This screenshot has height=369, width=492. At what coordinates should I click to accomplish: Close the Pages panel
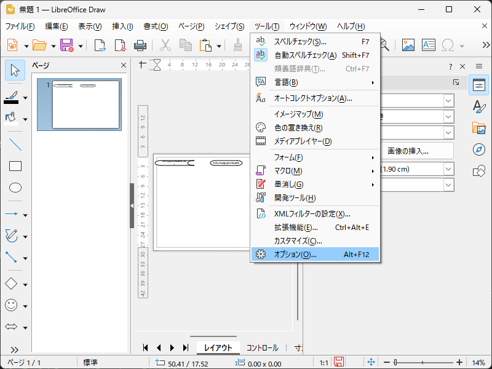(124, 65)
